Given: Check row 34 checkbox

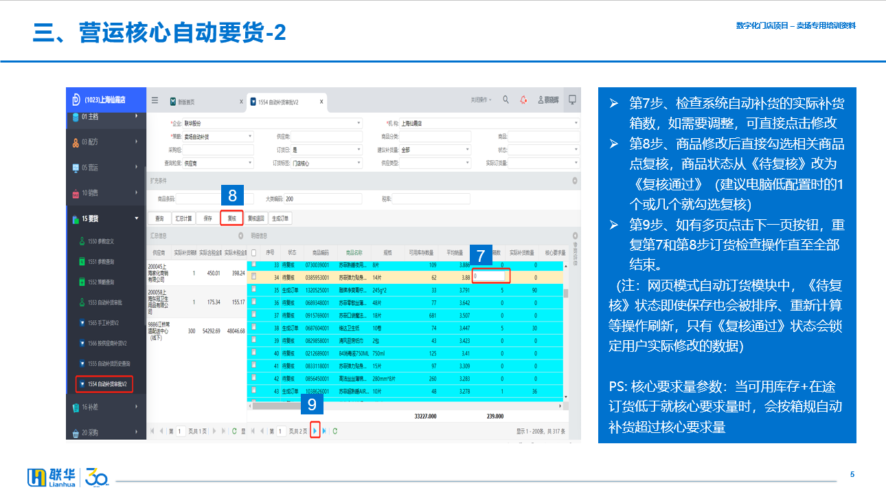Looking at the screenshot, I should [x=253, y=277].
